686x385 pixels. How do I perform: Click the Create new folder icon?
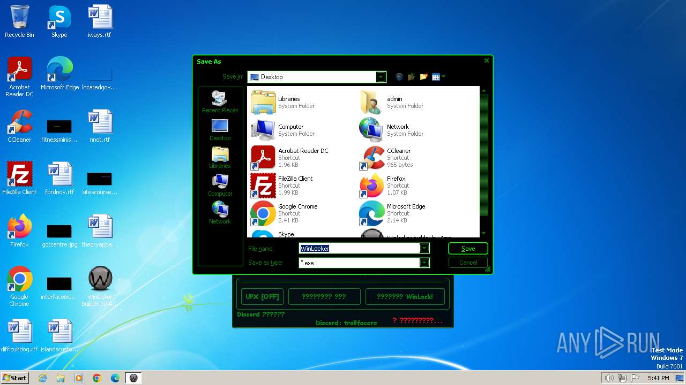tap(424, 77)
